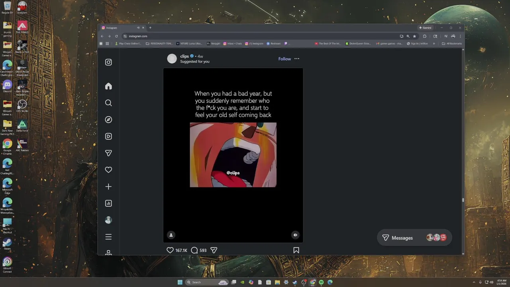The image size is (510, 287).
Task: Bookmark this page with star icon
Action: [414, 36]
